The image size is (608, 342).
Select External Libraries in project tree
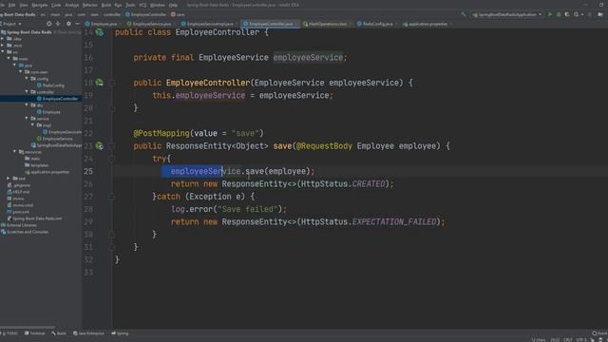pos(22,225)
